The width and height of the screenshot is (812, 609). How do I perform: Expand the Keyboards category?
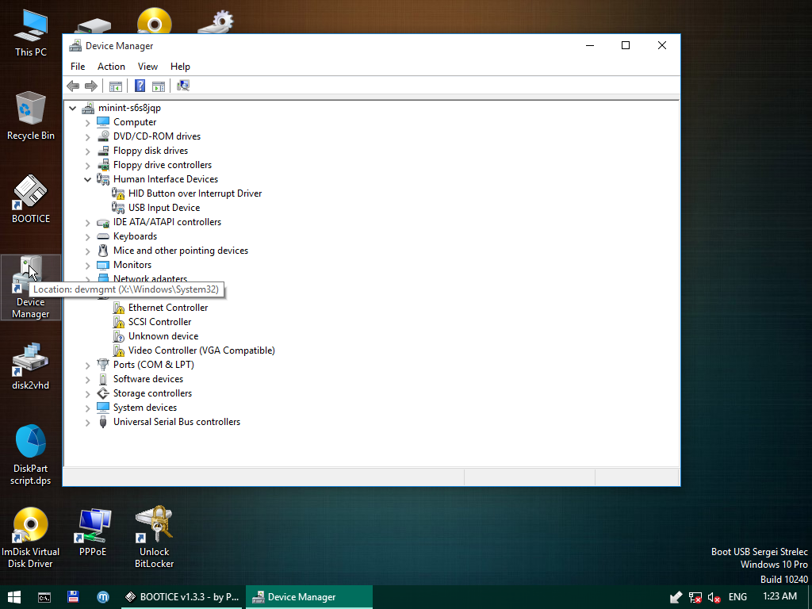click(x=87, y=236)
